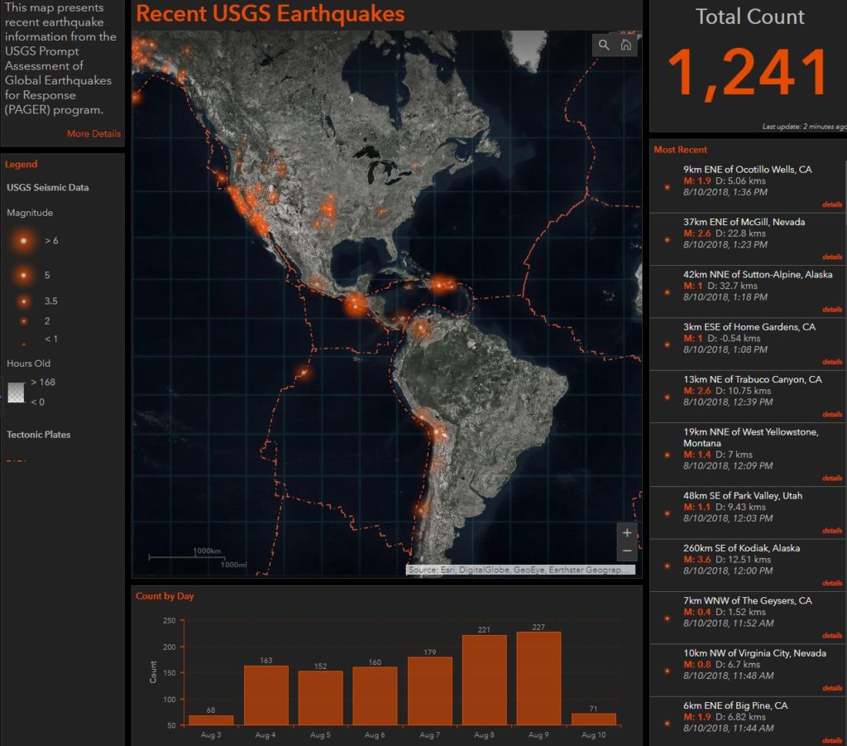Image resolution: width=847 pixels, height=746 pixels.
Task: Open details for the Ocotillo Wells earthquake
Action: [x=831, y=205]
